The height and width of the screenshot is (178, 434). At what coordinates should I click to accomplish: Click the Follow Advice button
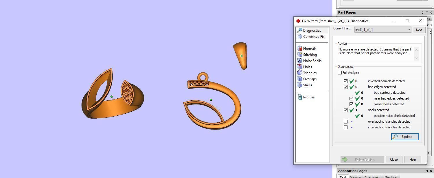pyautogui.click(x=362, y=160)
